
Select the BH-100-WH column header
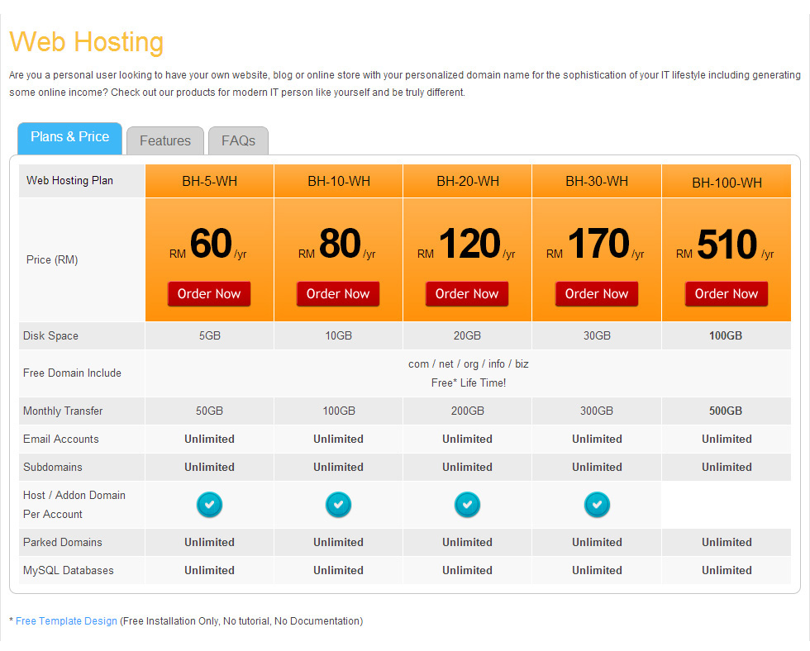point(727,183)
